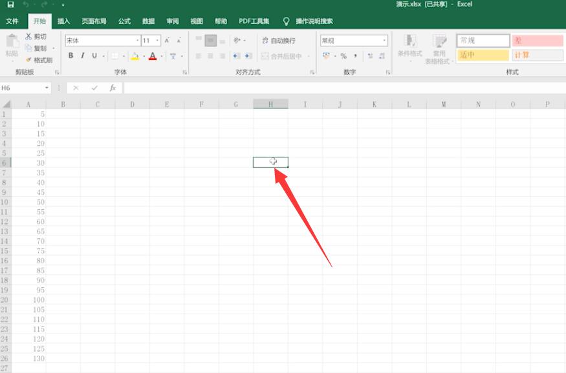
Task: Apply the 适中 (Neutral) cell style
Action: (483, 55)
